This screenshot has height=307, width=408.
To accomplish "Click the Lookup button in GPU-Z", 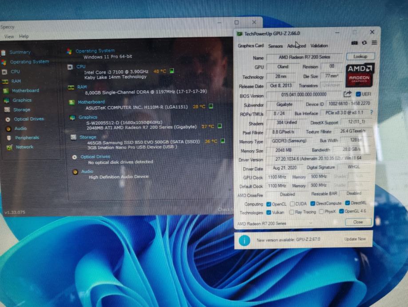I will (360, 57).
